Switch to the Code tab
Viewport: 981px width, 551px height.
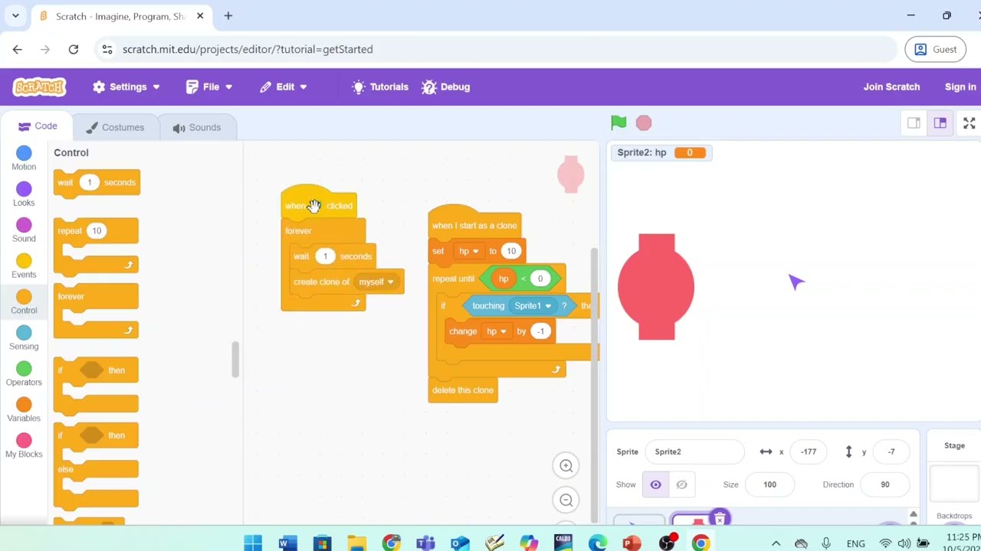pos(38,126)
